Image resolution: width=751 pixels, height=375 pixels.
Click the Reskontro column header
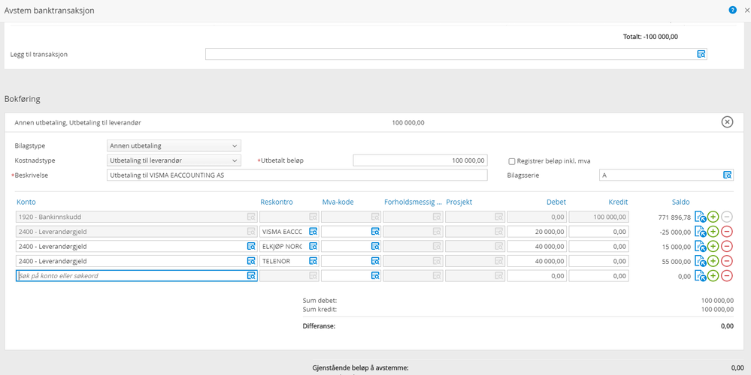tap(277, 202)
